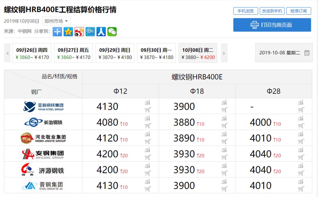The height and width of the screenshot is (197, 318).
Task: Select the 10月08日 周二 date tab
Action: point(198,53)
